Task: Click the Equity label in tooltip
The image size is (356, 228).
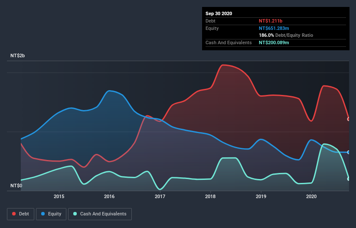Action: tap(212, 28)
